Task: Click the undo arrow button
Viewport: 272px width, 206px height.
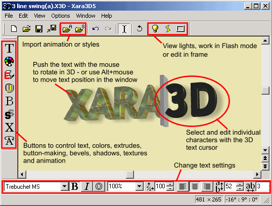Action: (x=96, y=29)
